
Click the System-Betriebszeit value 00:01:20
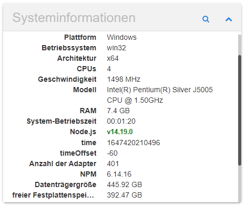tap(121, 121)
